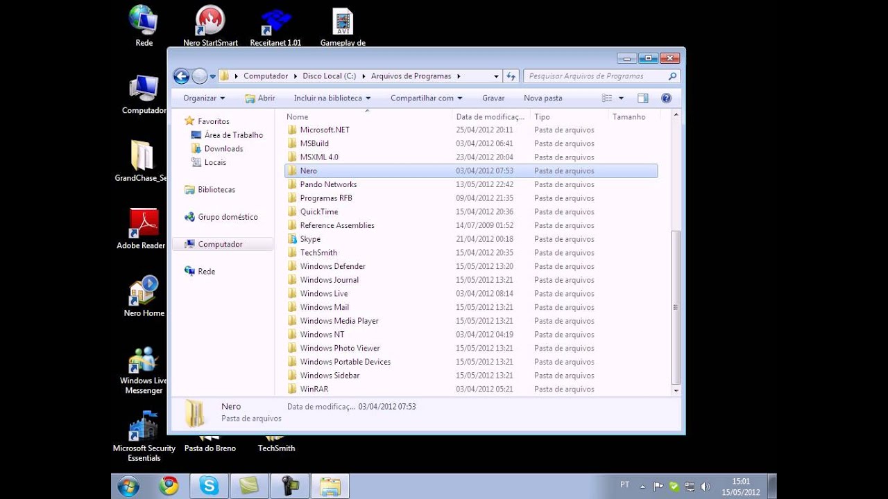Click the change view icon
888x499 pixels.
coord(608,98)
